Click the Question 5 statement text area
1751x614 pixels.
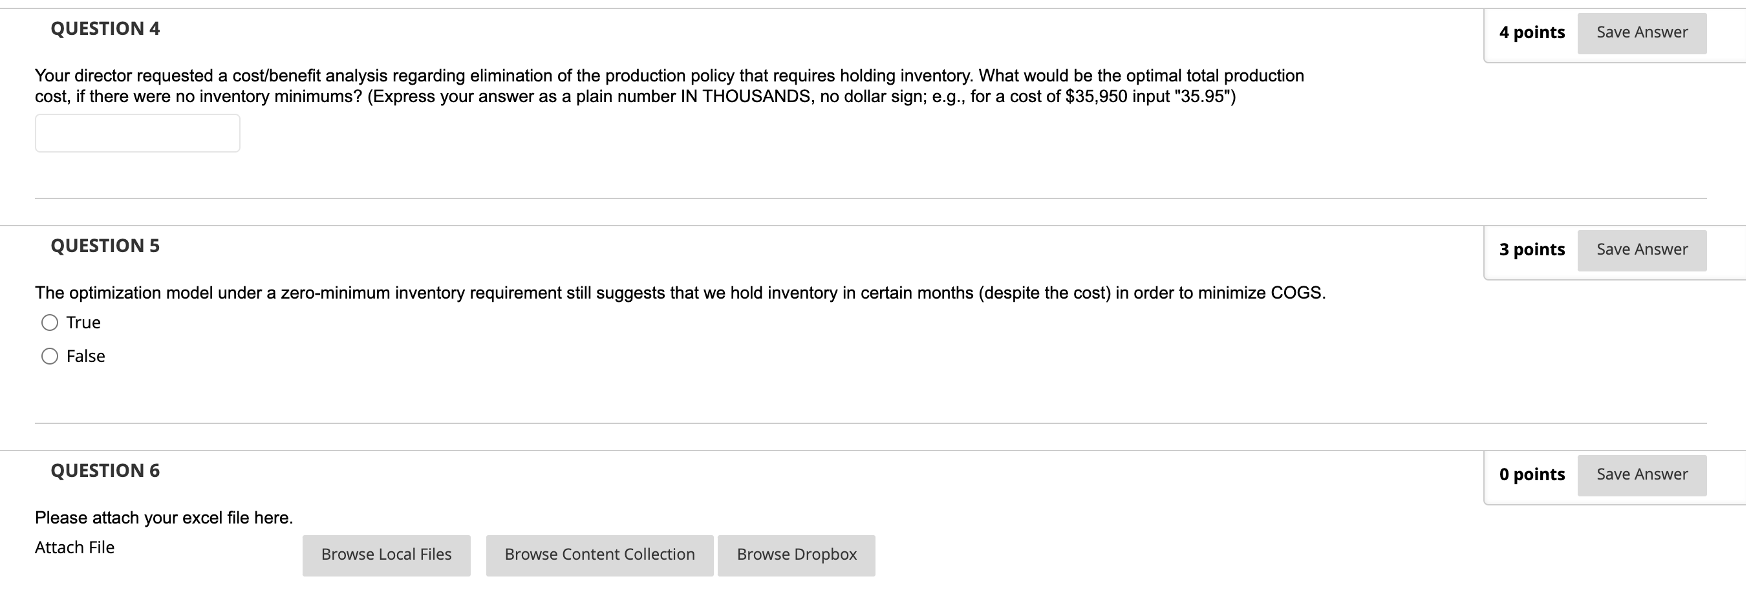pos(678,292)
